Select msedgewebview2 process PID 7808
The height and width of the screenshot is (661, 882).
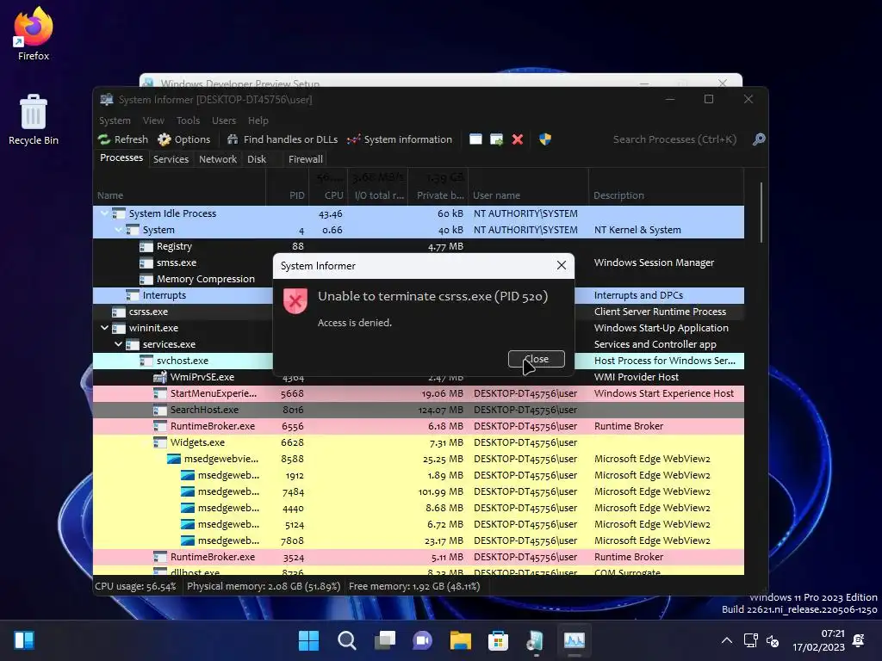click(419, 541)
